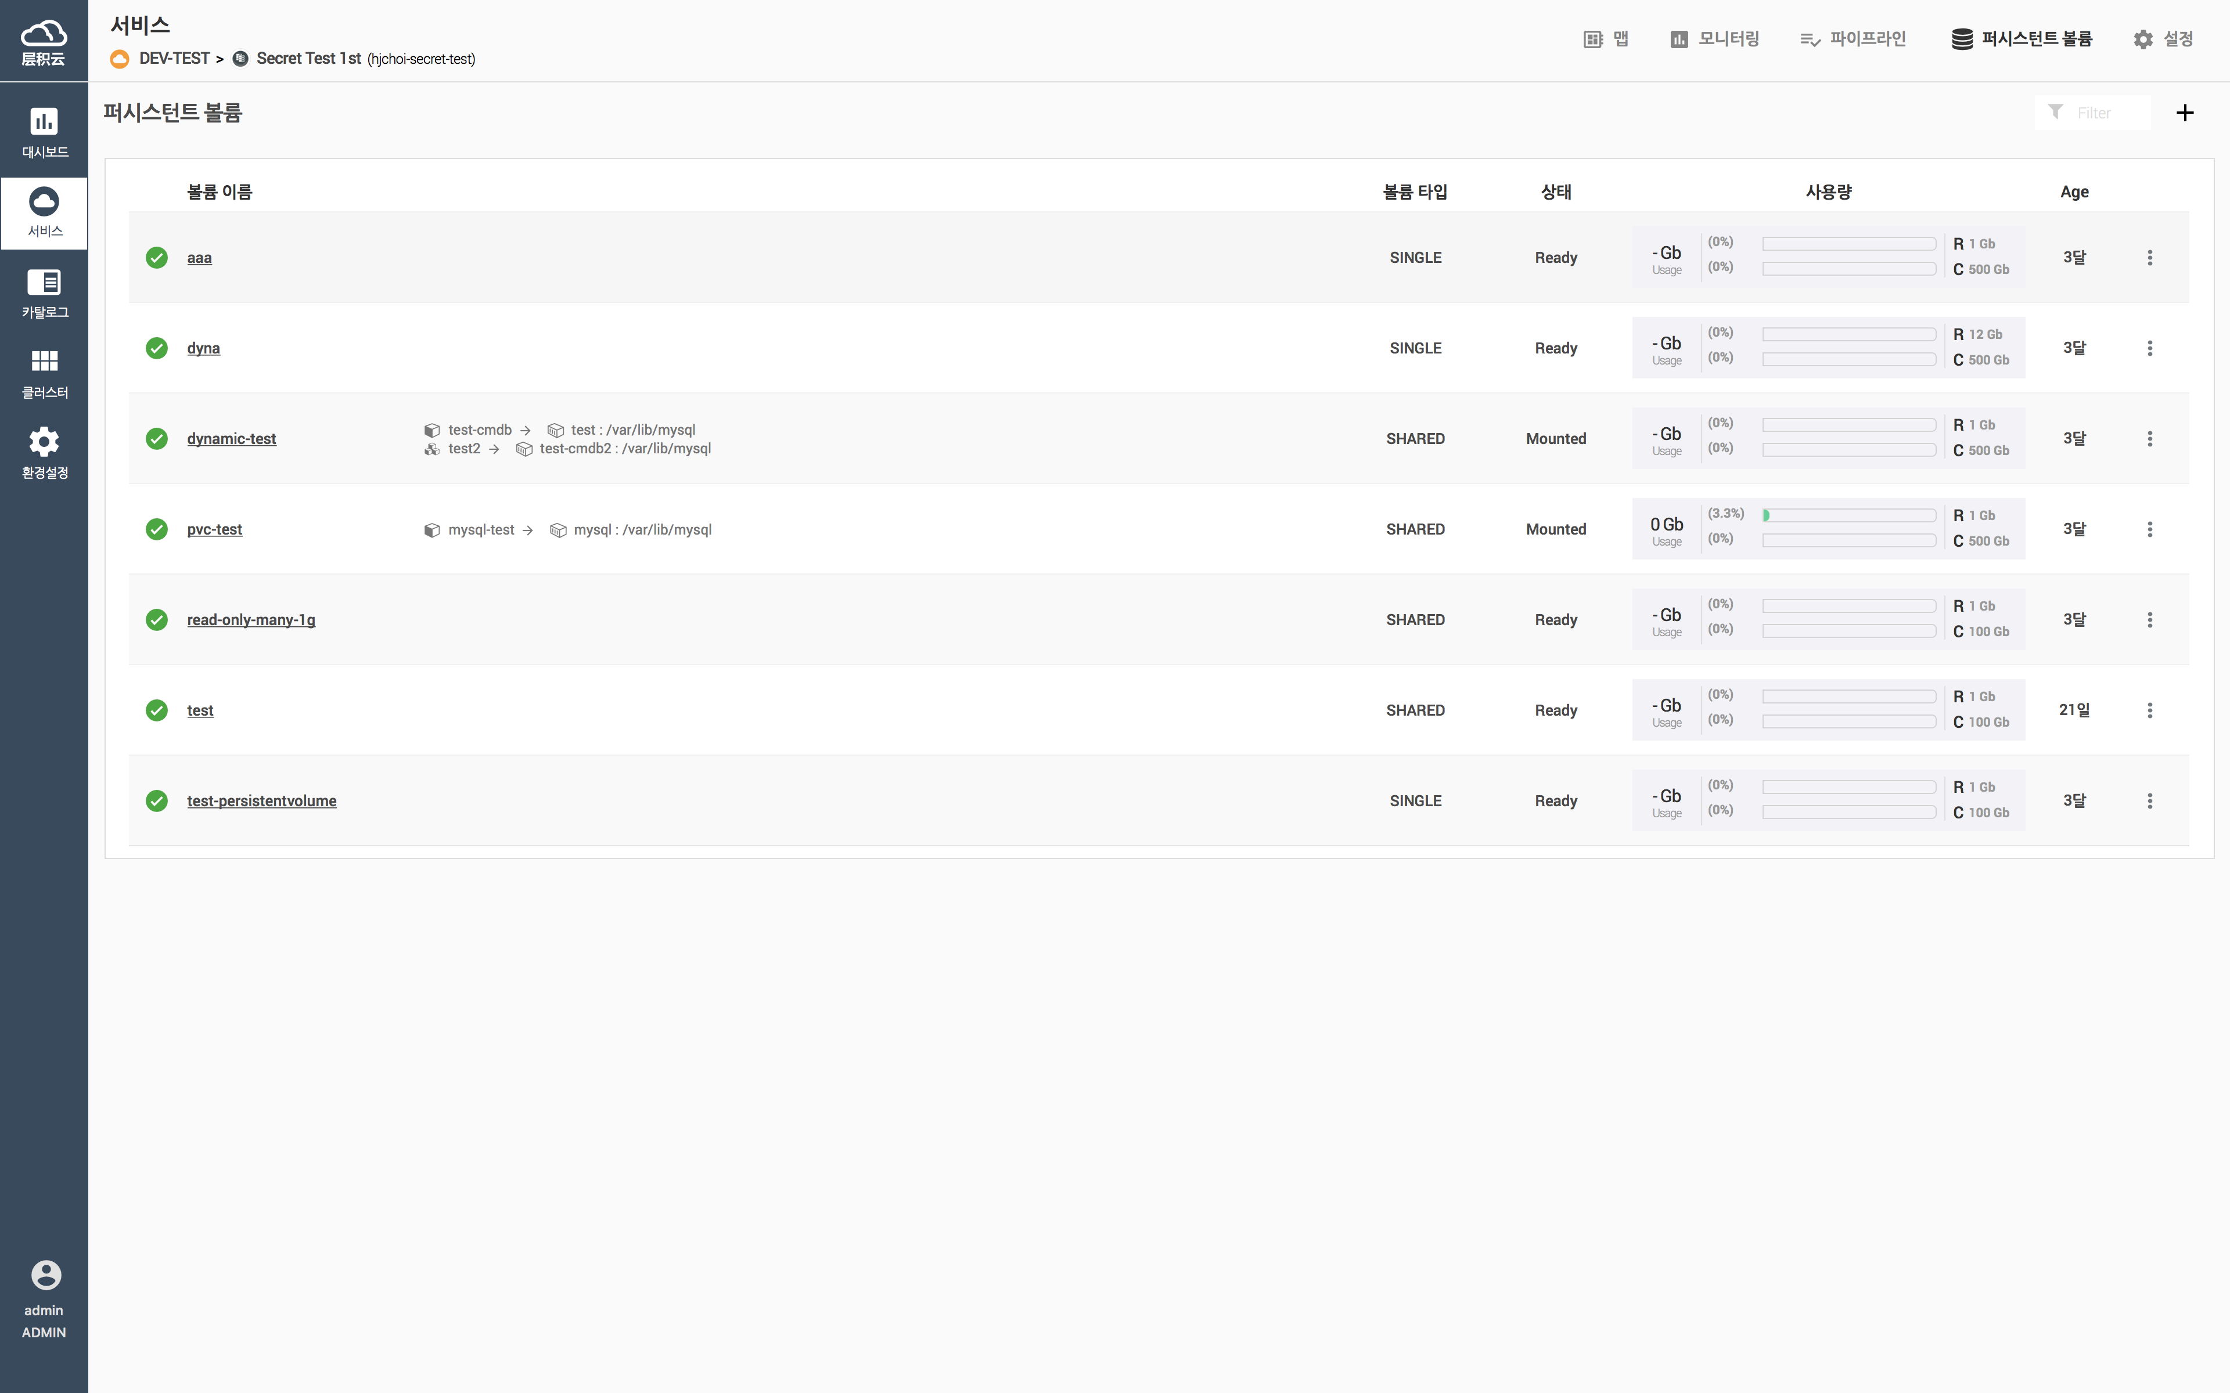Click the admin user avatar icon
Image resolution: width=2230 pixels, height=1393 pixels.
tap(45, 1275)
